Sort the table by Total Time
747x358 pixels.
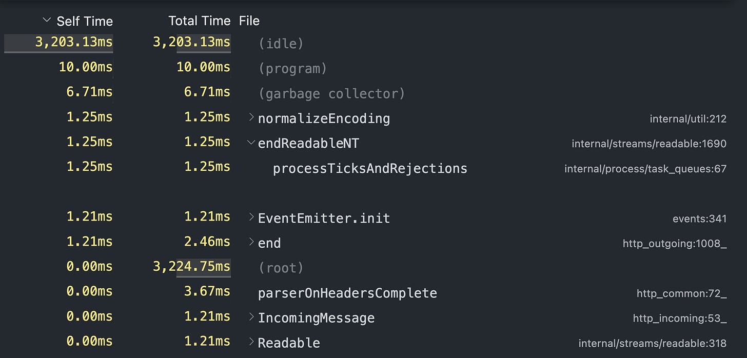click(200, 21)
